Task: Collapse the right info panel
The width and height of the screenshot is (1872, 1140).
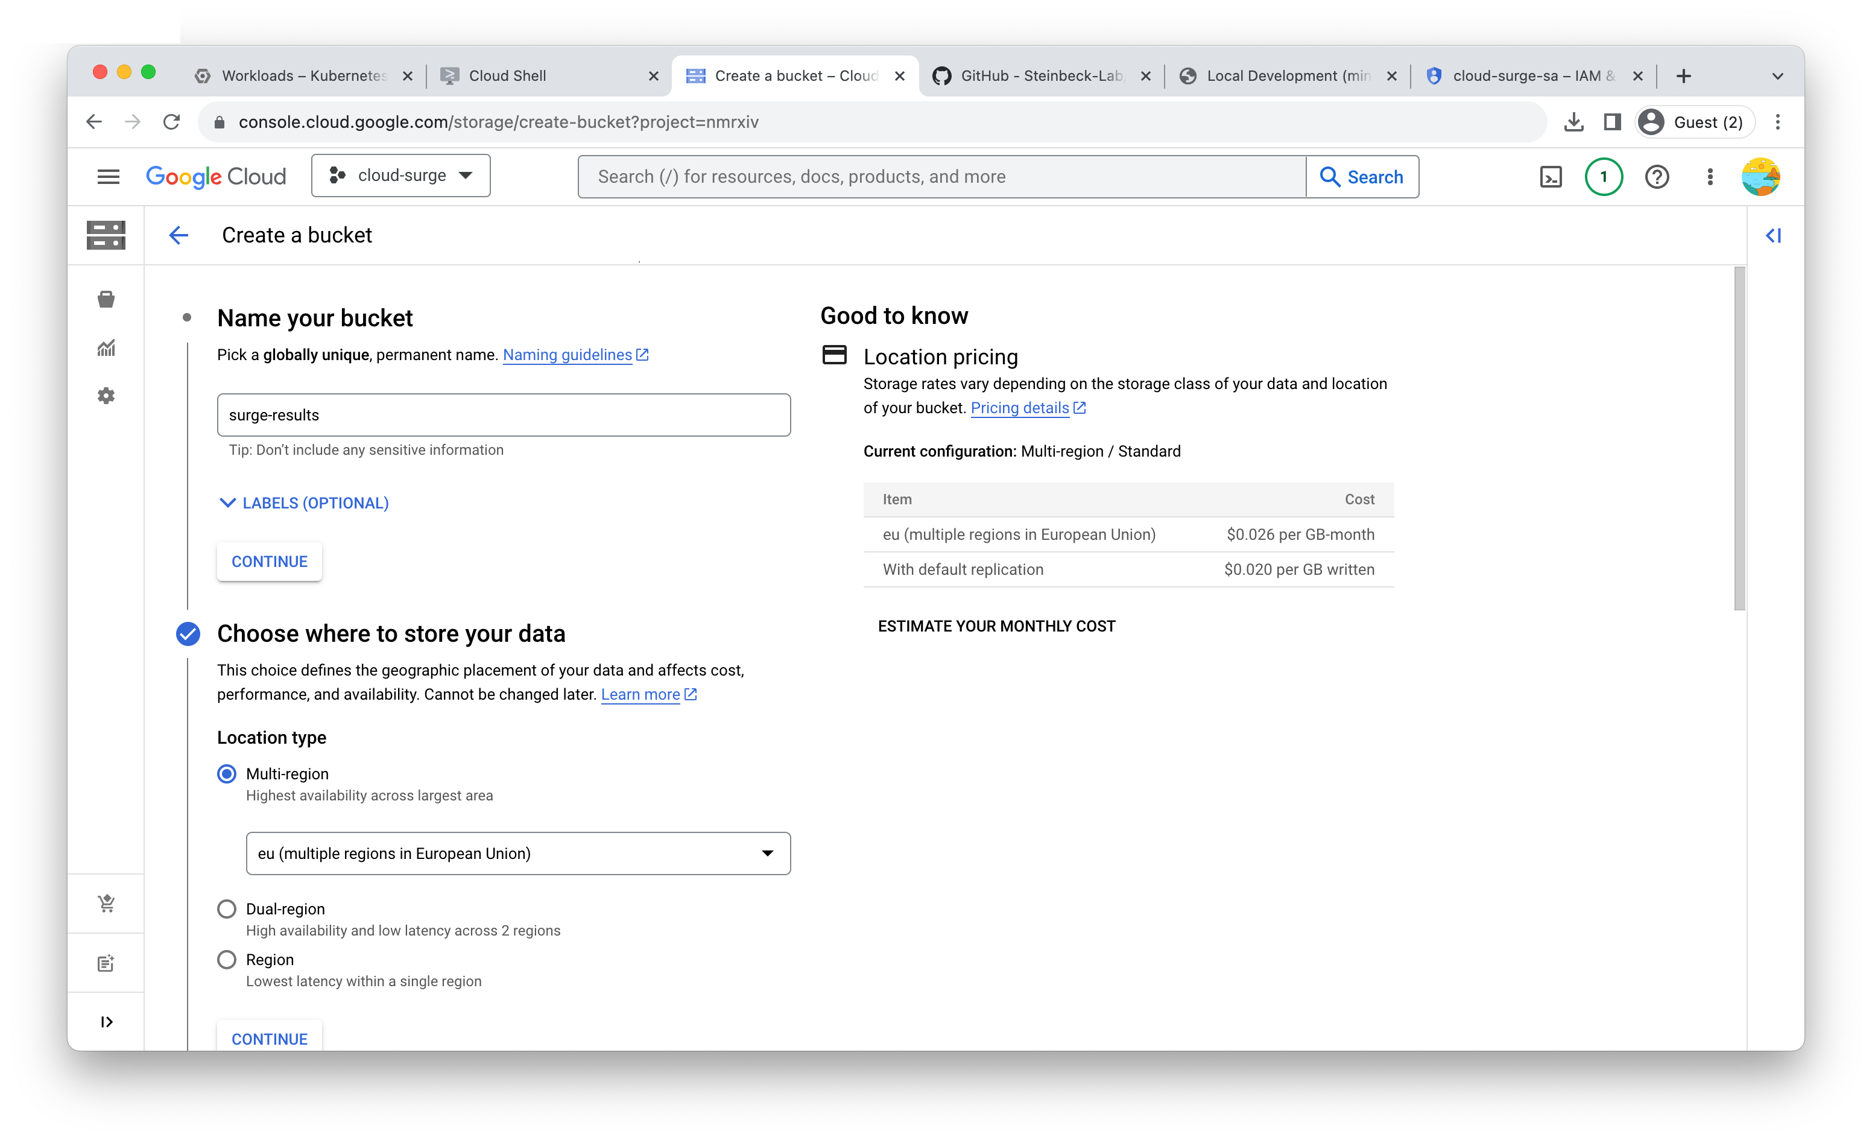Action: [x=1773, y=236]
